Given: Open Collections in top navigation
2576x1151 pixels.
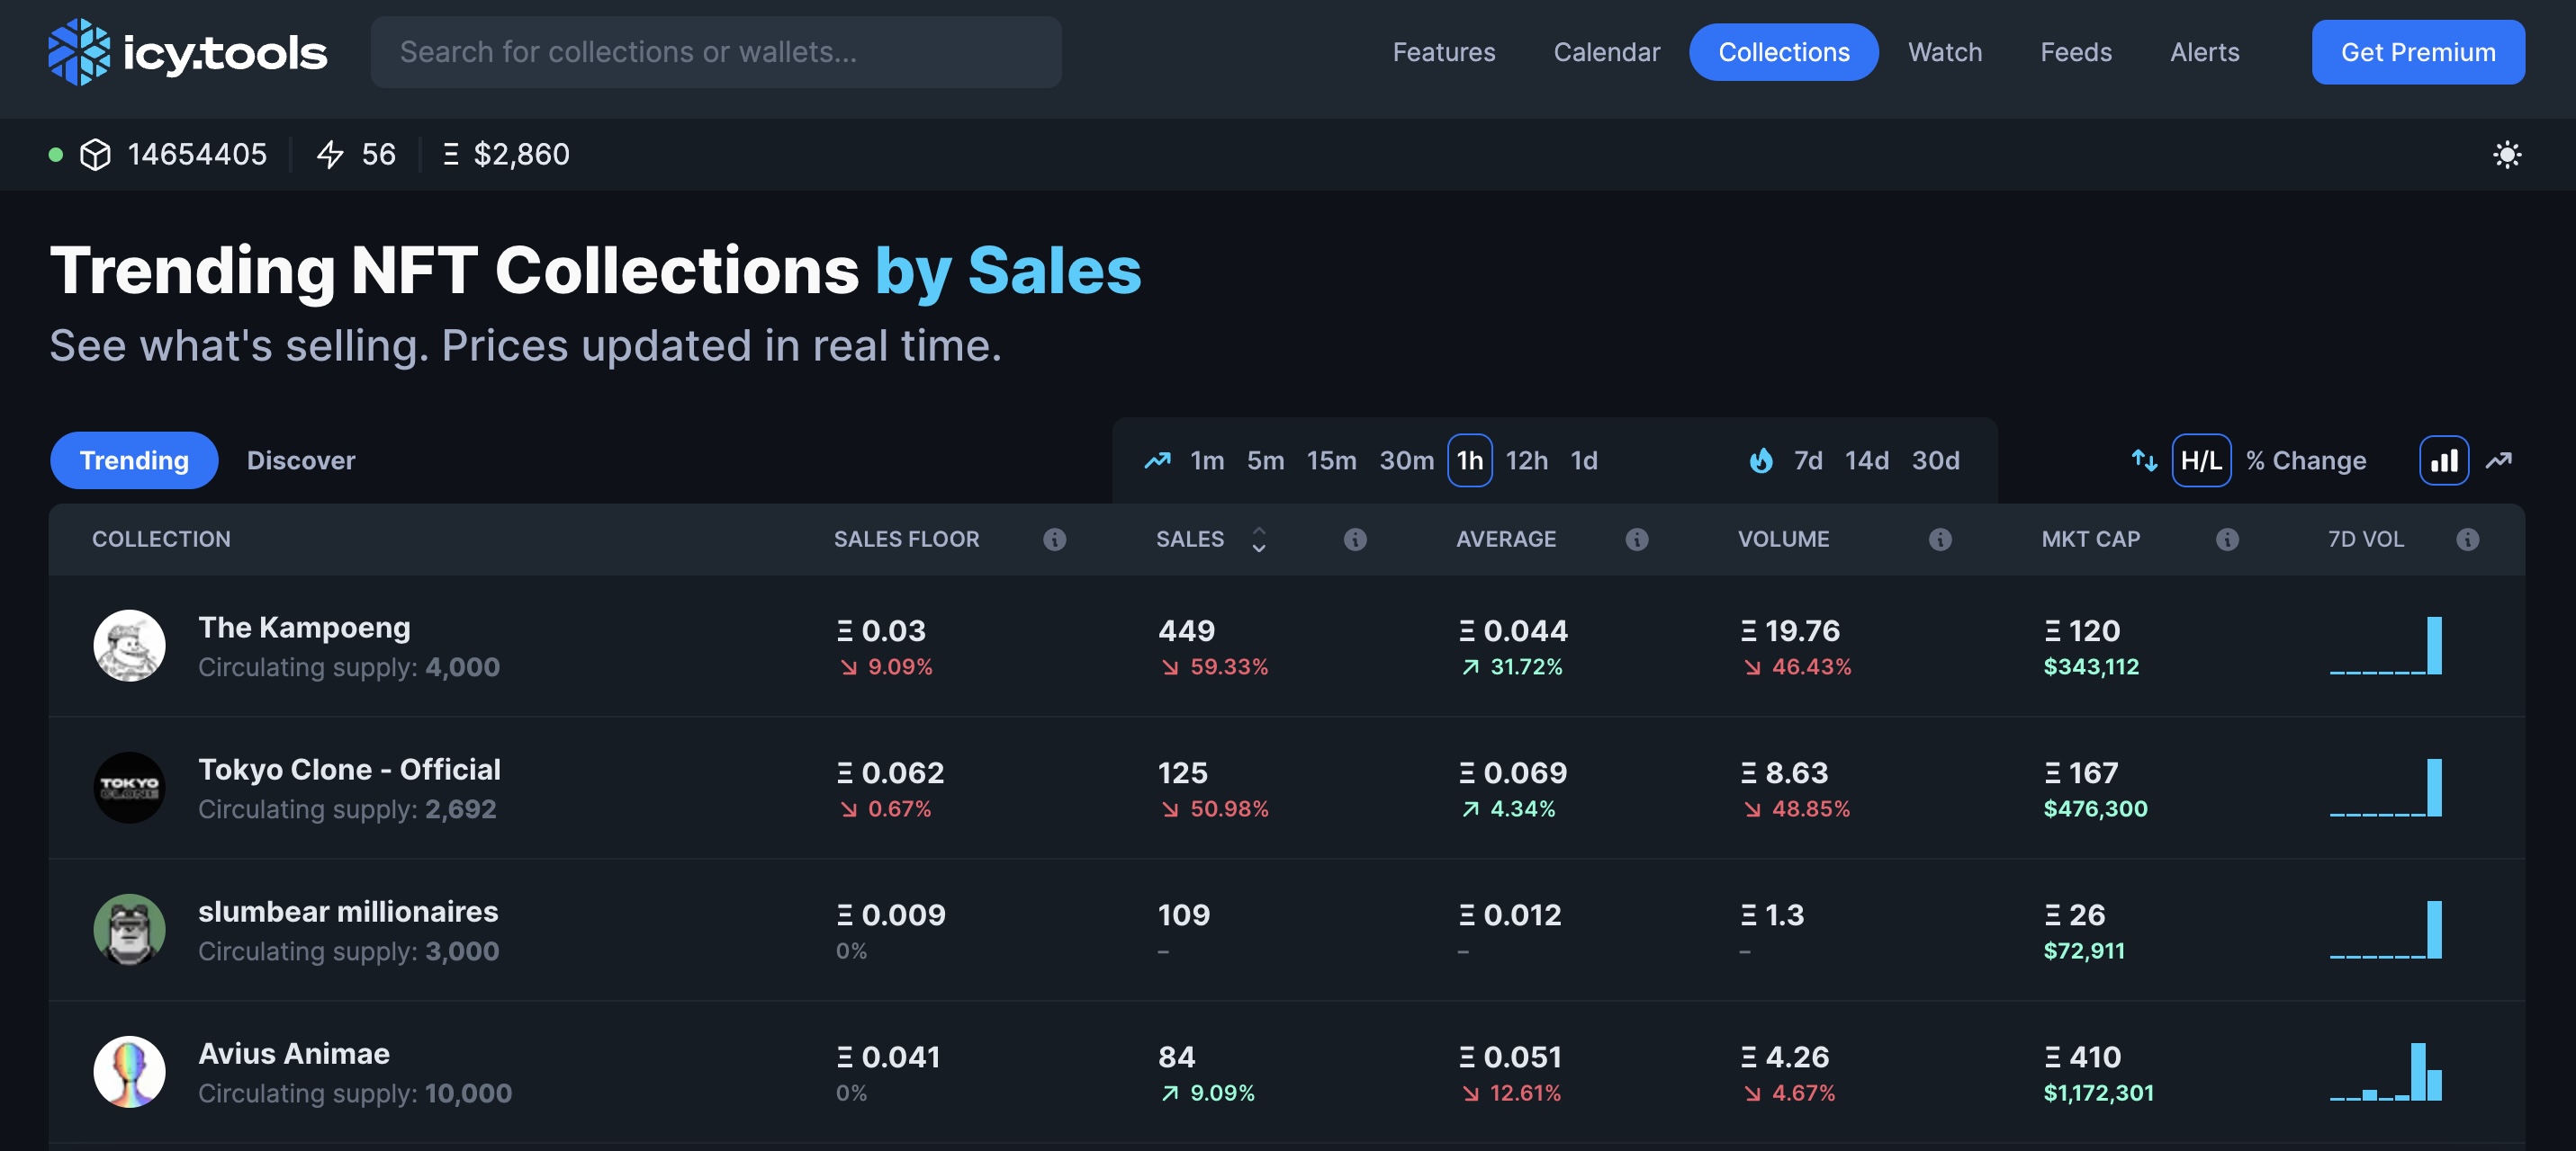Looking at the screenshot, I should 1783,52.
